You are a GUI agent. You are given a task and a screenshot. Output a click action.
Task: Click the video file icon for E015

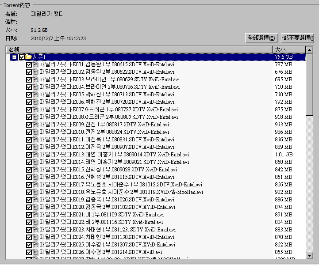coord(35,170)
